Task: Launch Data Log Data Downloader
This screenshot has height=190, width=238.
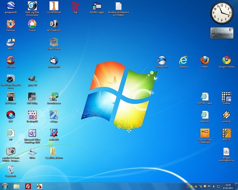Action: 32,9
